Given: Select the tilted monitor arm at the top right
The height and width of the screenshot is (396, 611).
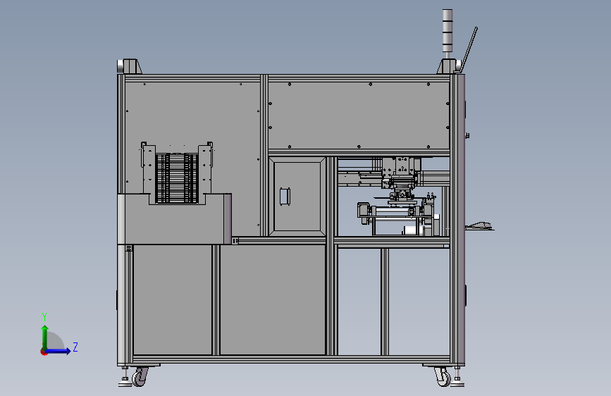Looking at the screenshot, I should coord(469,49).
